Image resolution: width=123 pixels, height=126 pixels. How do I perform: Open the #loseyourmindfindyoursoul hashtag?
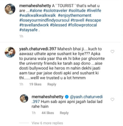pos(44,20)
